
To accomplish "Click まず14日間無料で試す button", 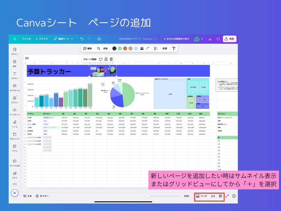I will coord(177,39).
